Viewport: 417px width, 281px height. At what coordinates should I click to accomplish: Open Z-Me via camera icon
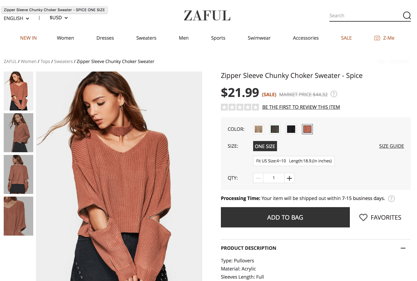pos(377,38)
